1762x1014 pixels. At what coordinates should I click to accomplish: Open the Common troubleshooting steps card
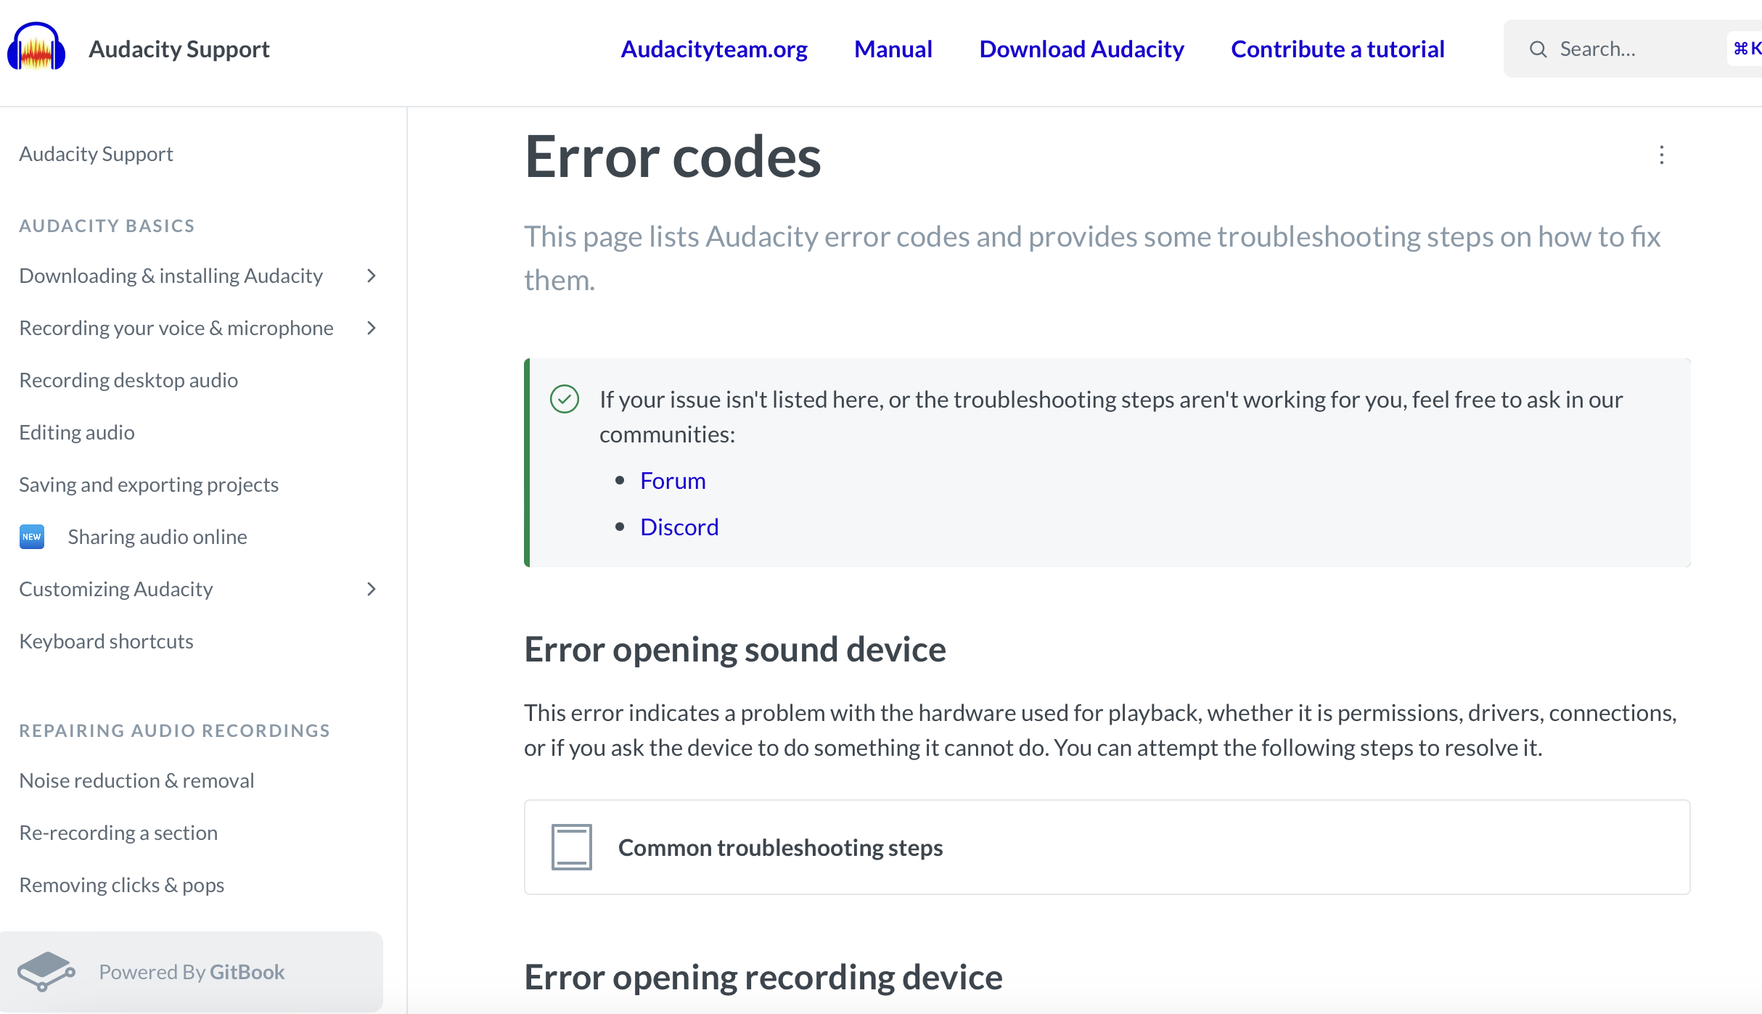click(1107, 847)
